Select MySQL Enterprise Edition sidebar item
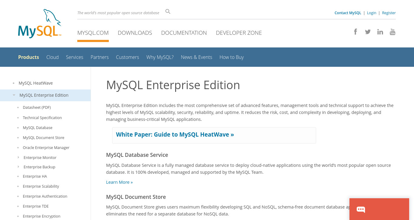Image resolution: width=414 pixels, height=220 pixels. (x=44, y=95)
